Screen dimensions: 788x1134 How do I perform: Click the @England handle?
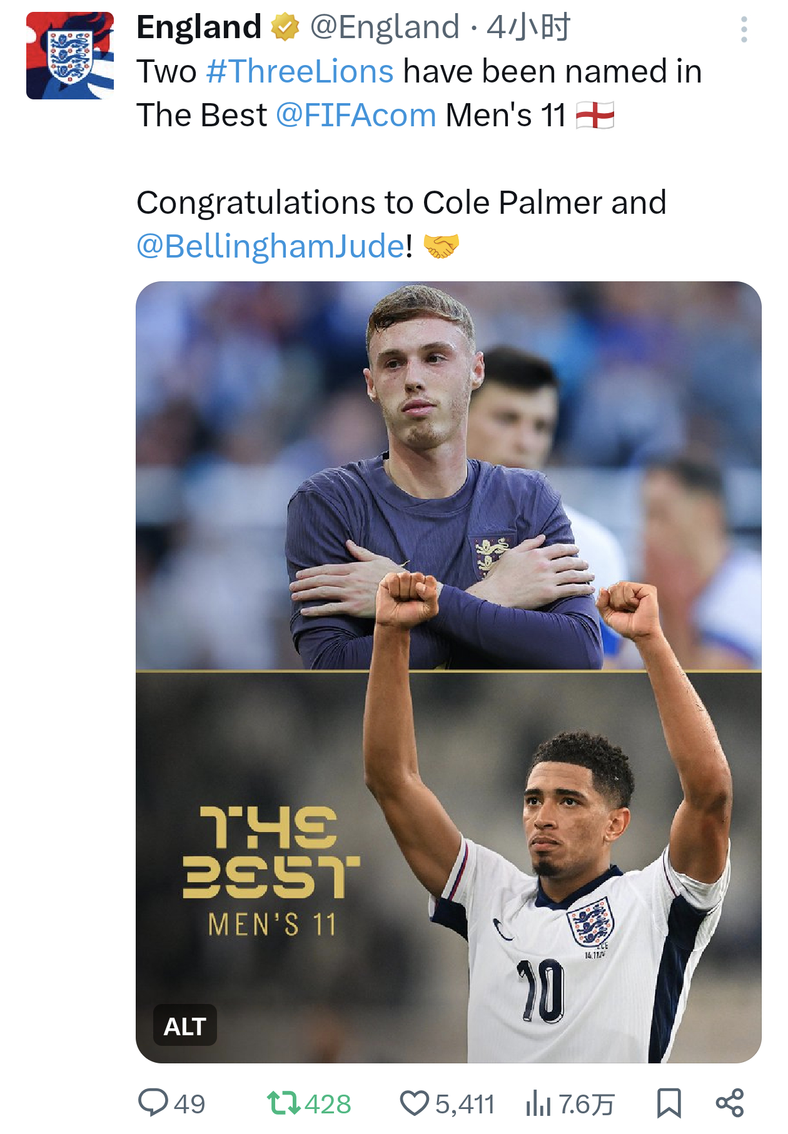click(x=385, y=28)
